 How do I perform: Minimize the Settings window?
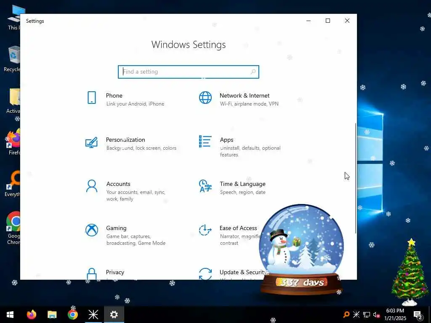(x=309, y=21)
